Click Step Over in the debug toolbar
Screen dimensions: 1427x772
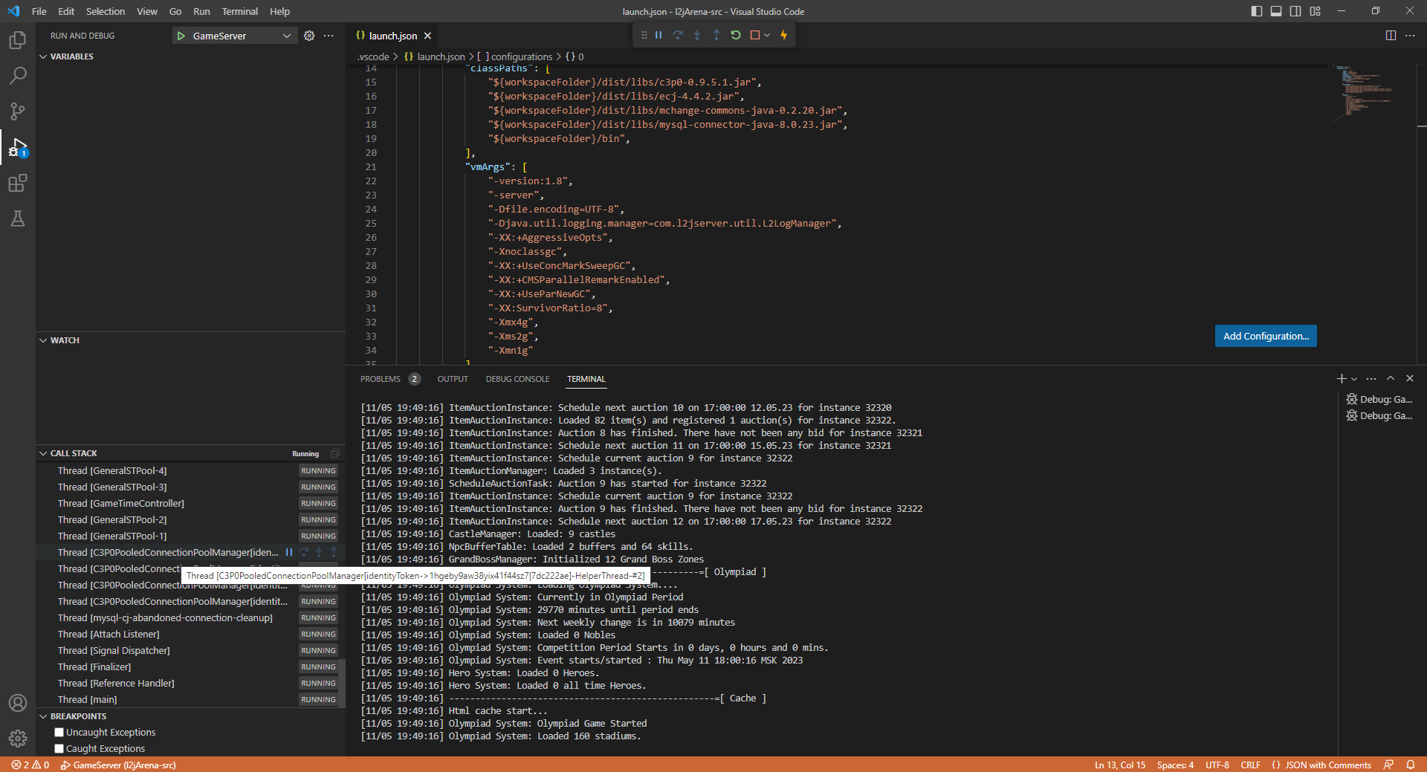pyautogui.click(x=678, y=35)
